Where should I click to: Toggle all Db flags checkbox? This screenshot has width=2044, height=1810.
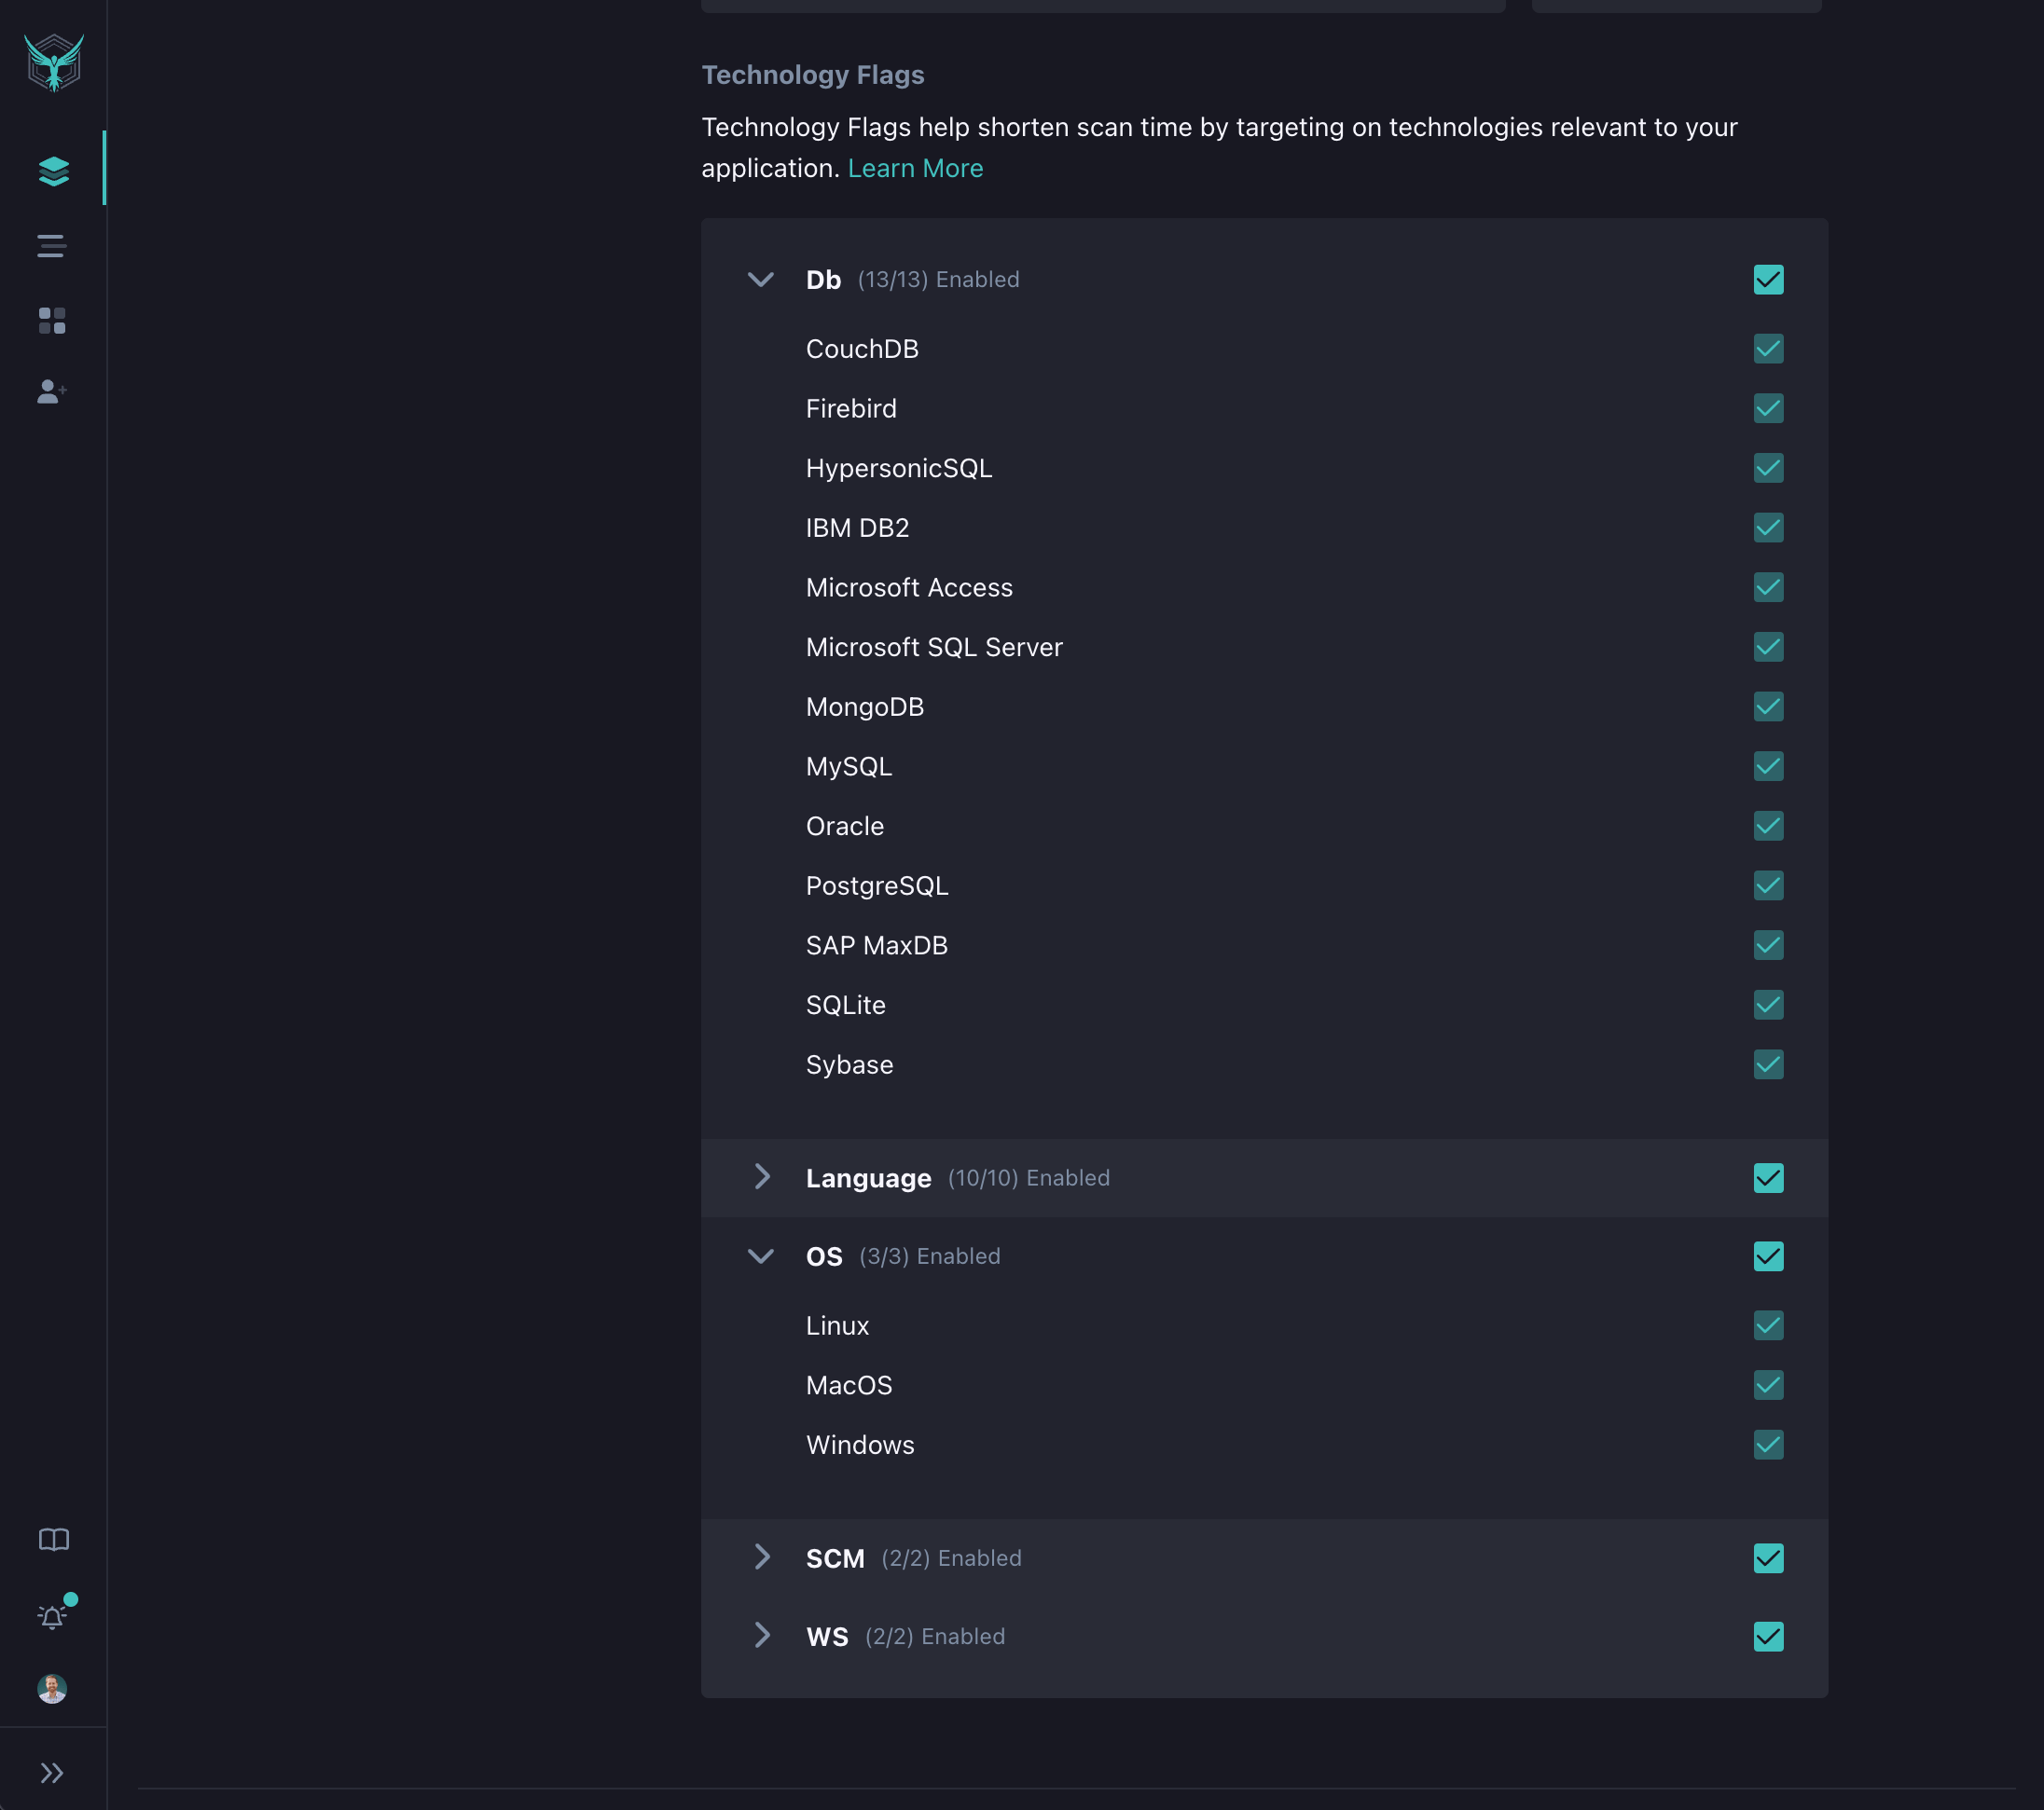[x=1768, y=280]
